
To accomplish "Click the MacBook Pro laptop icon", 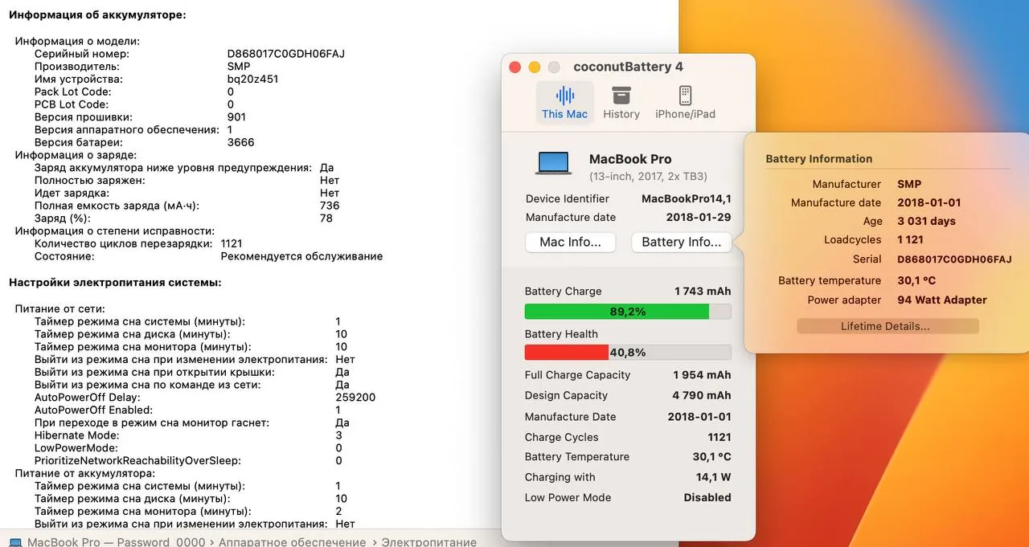I will pyautogui.click(x=553, y=164).
